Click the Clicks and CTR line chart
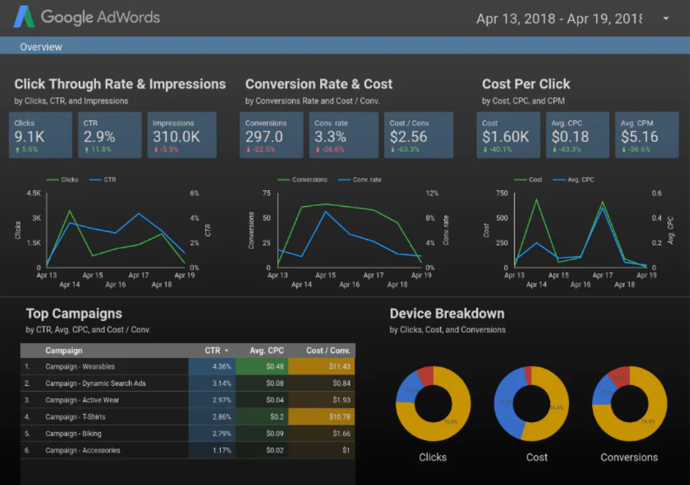The height and width of the screenshot is (485, 690). pyautogui.click(x=114, y=232)
